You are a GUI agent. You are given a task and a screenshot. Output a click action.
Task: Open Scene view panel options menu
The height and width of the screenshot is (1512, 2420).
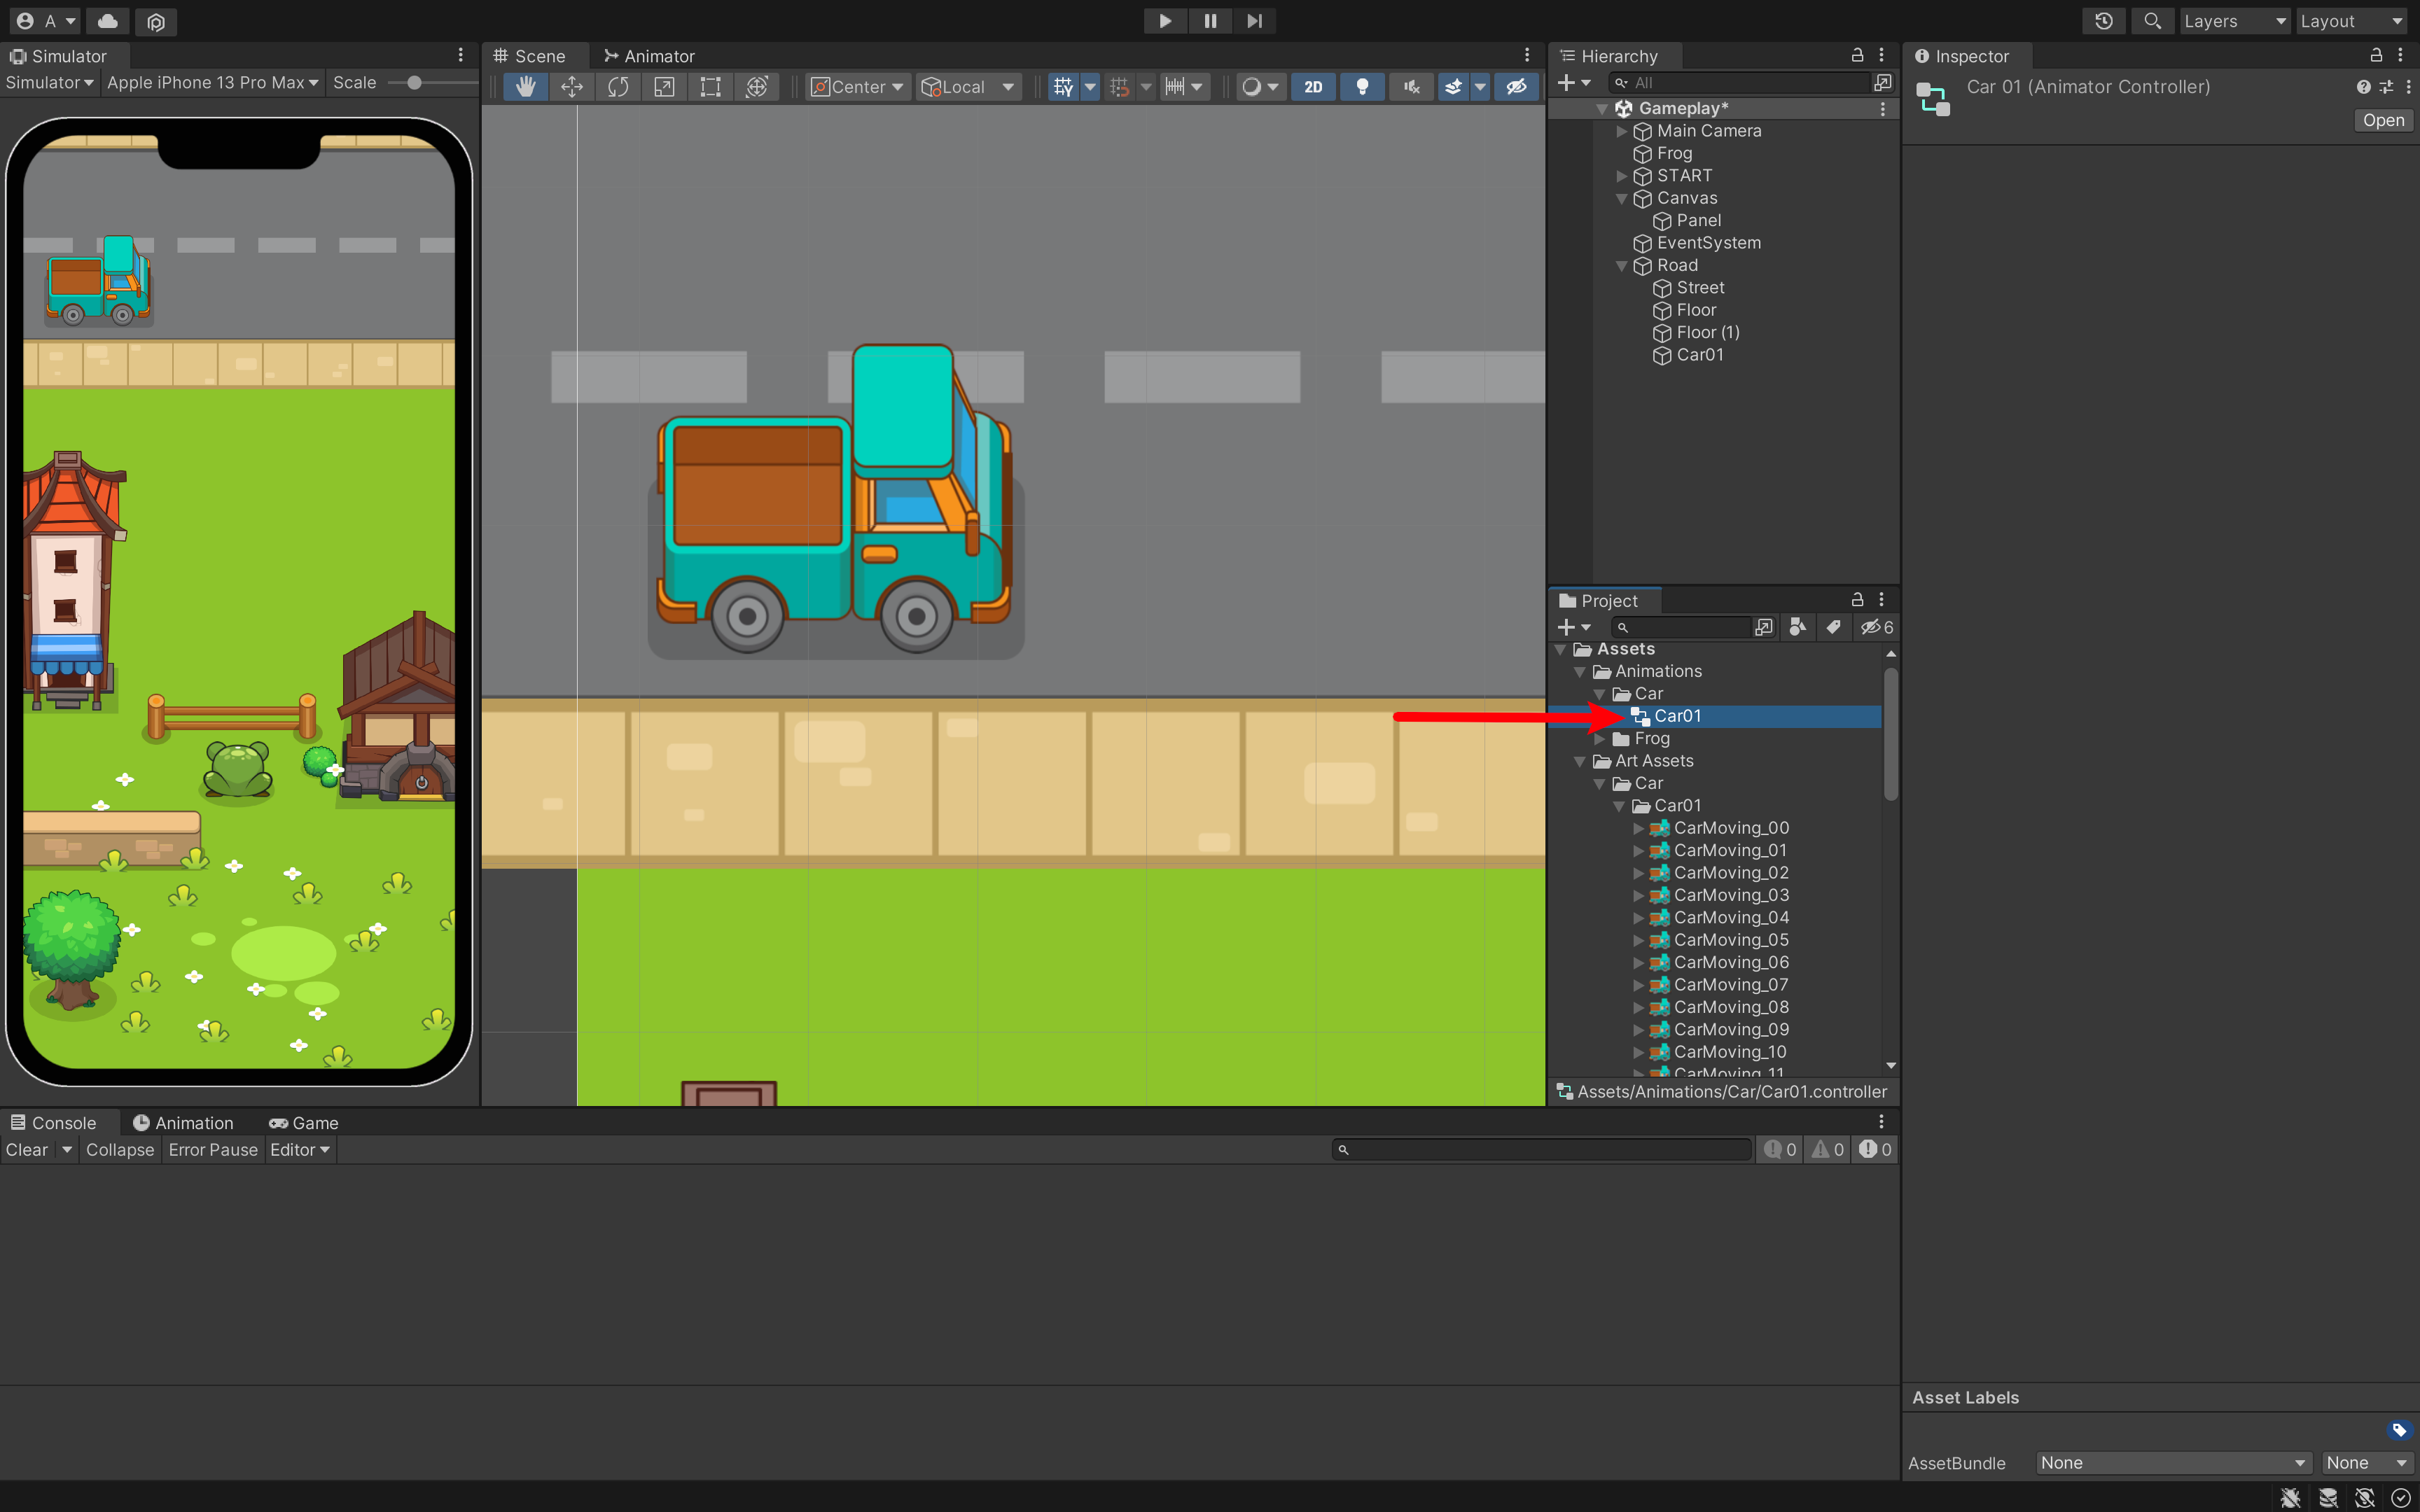(1527, 55)
